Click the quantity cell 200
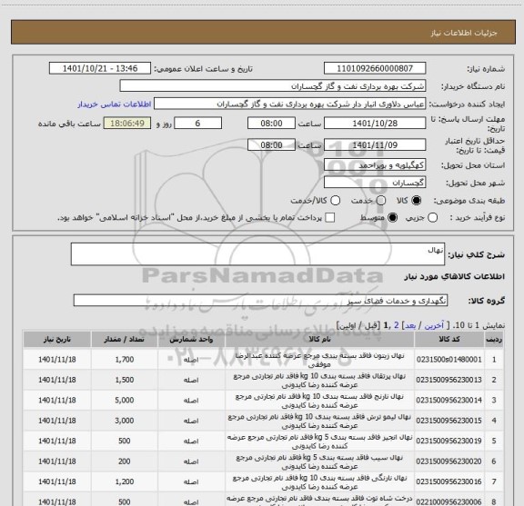Viewport: 524px width, 506px height. pos(125,461)
